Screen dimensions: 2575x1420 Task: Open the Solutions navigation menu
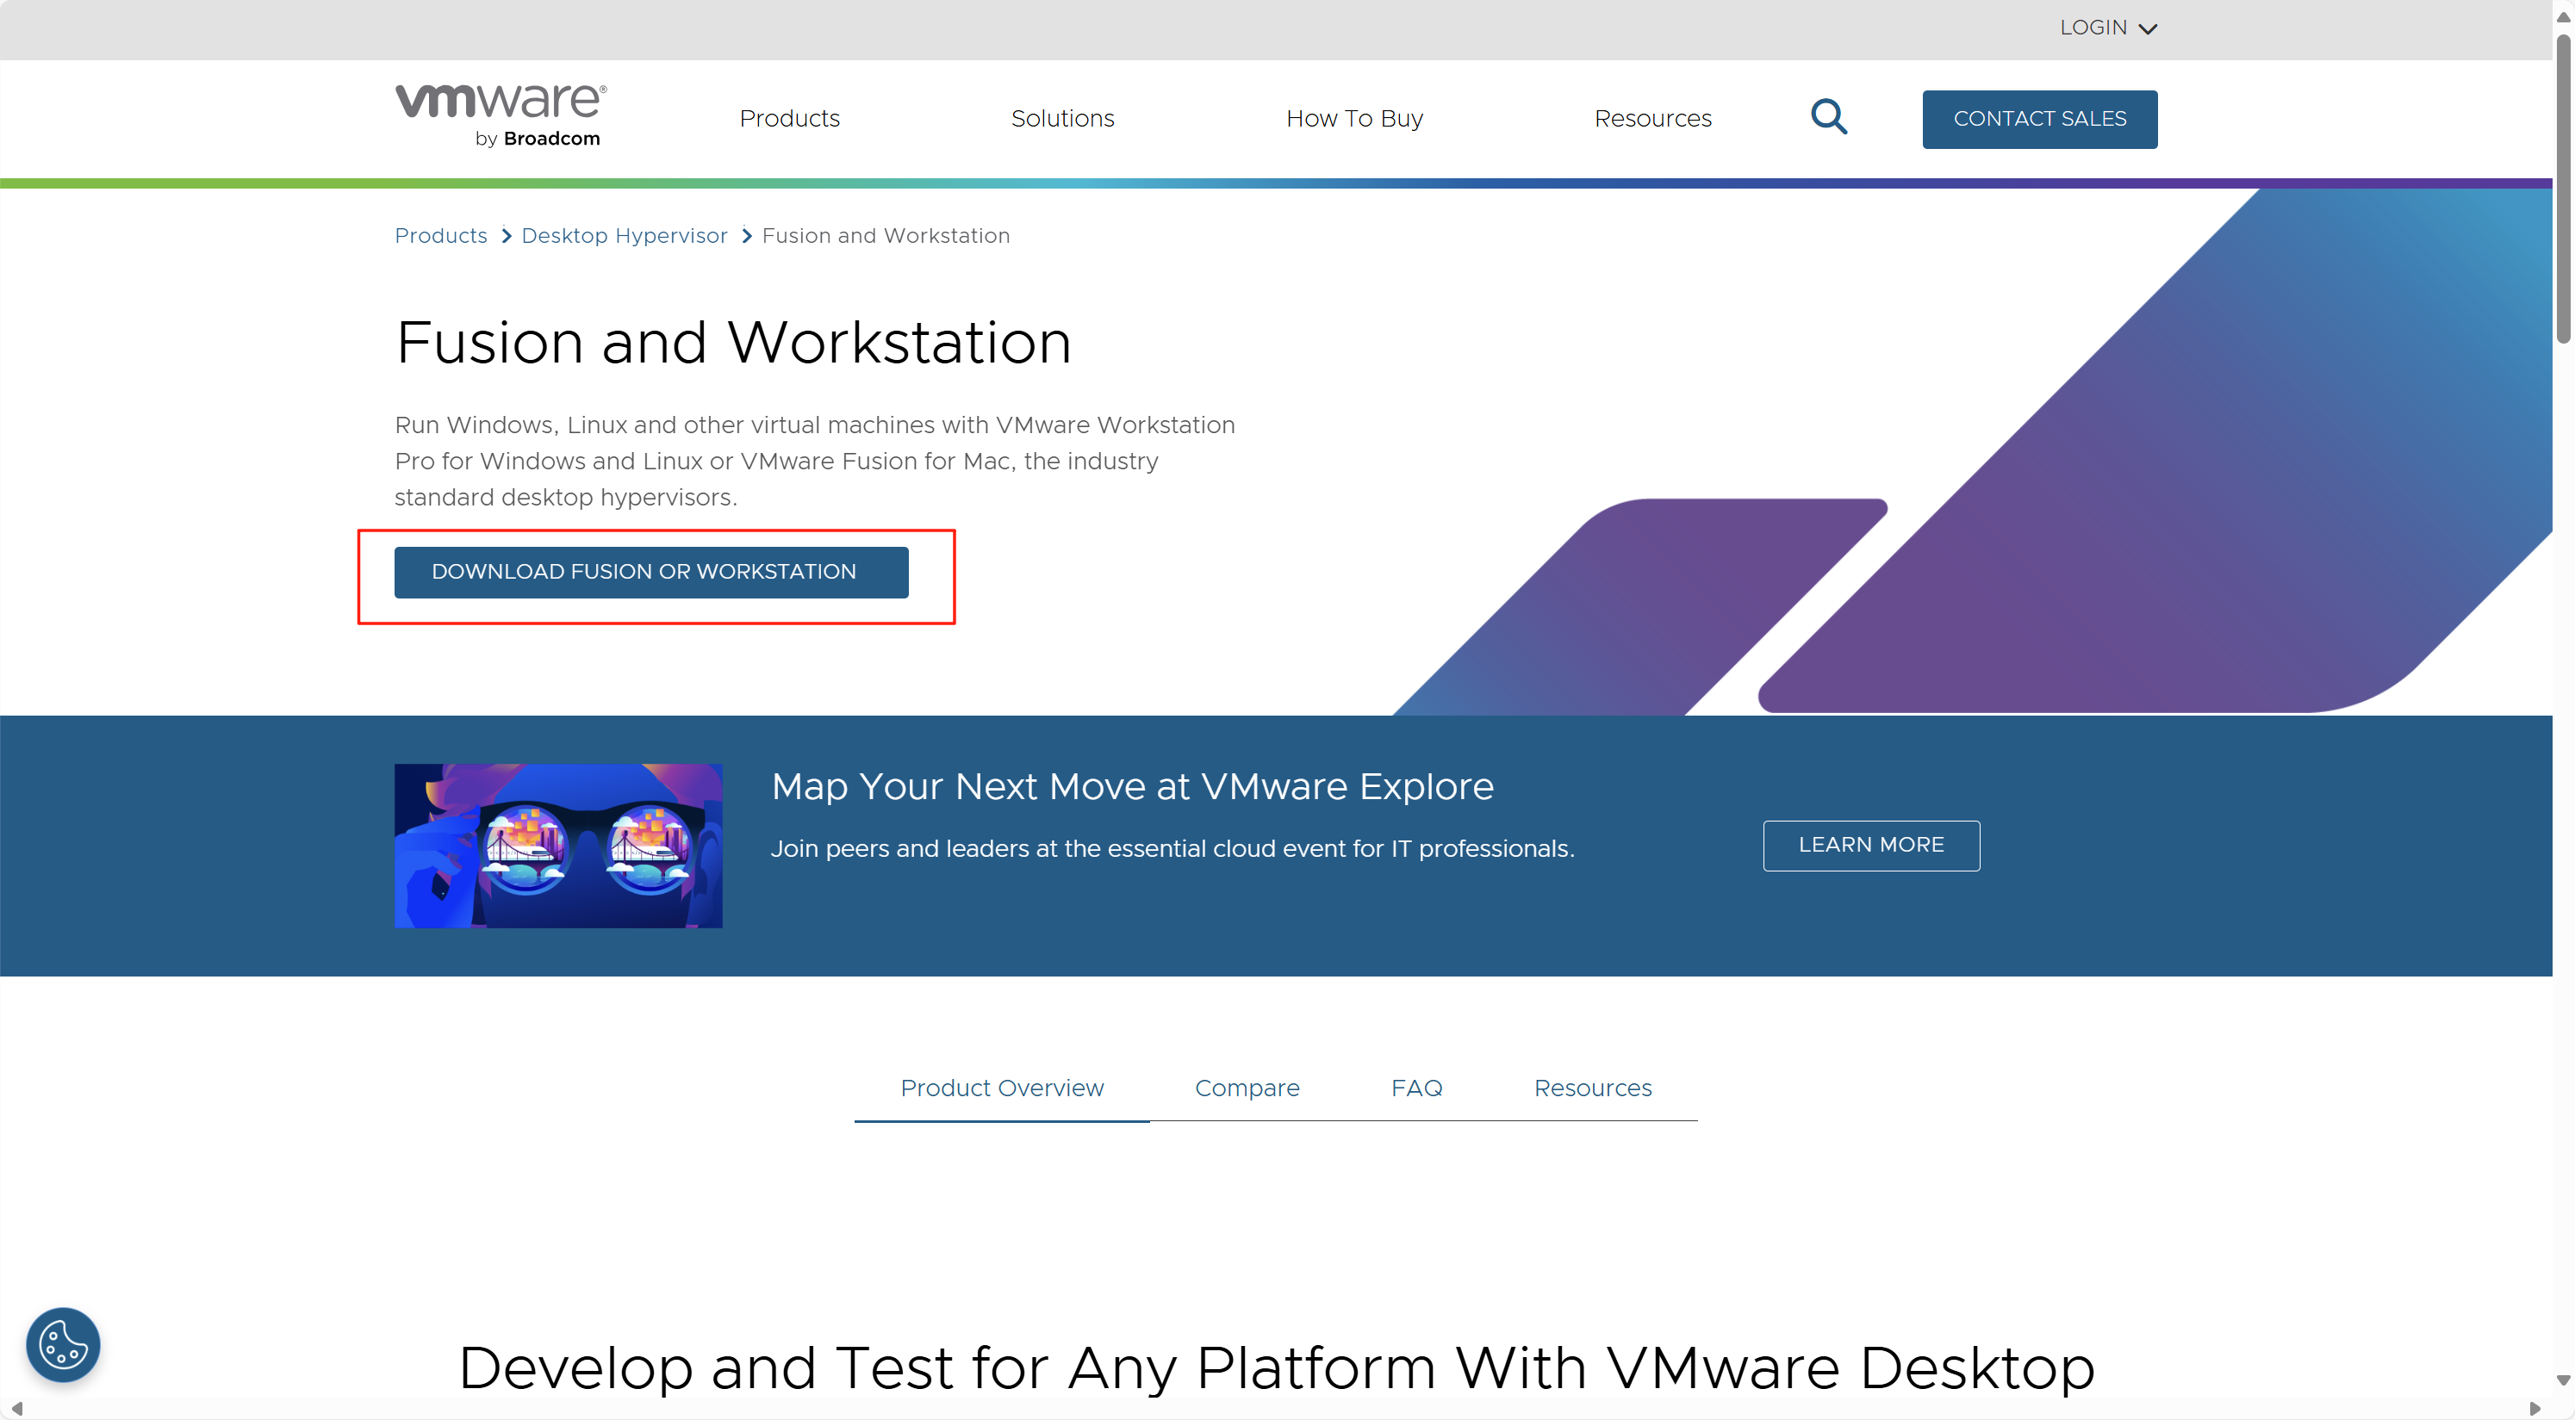[x=1061, y=118]
